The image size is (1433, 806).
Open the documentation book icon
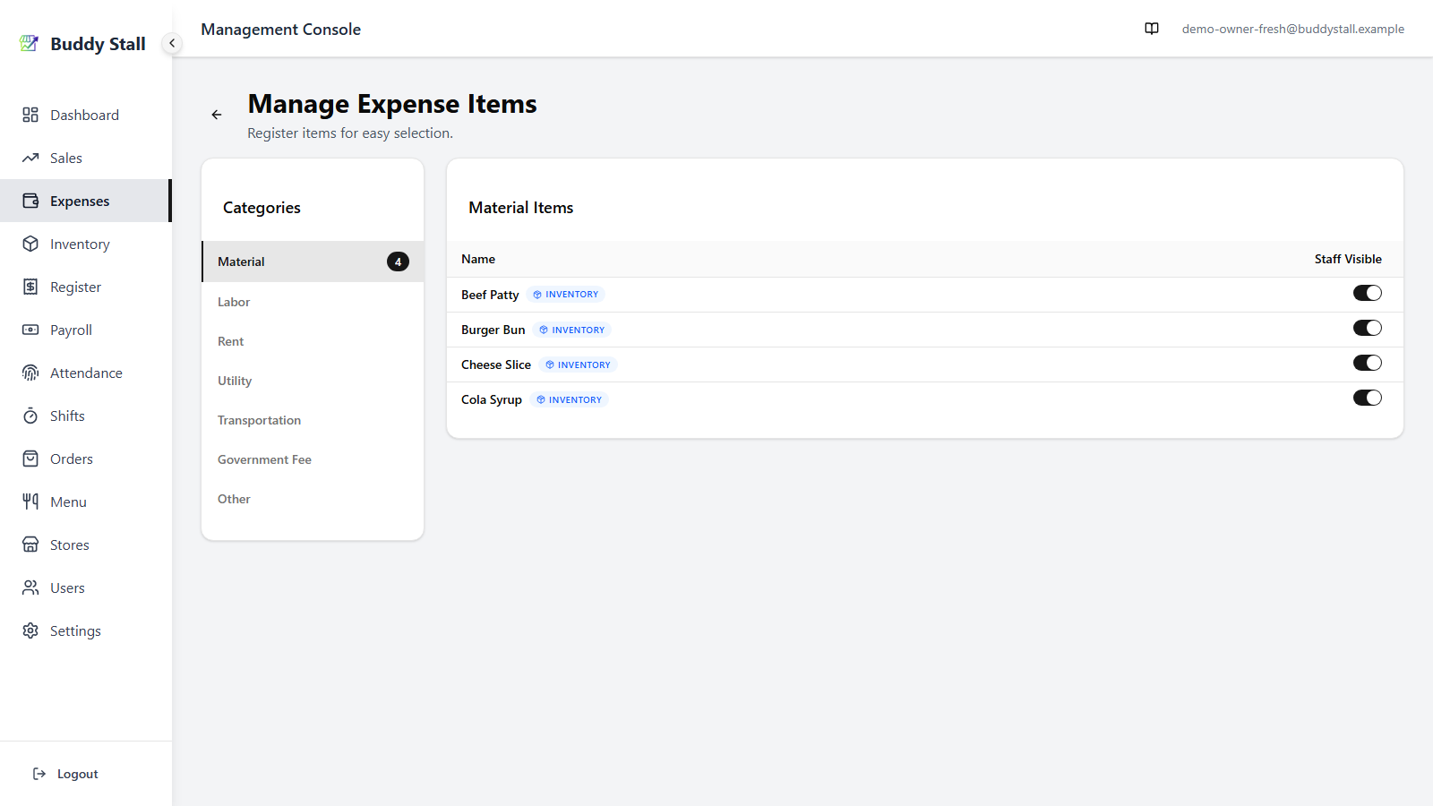1152,29
